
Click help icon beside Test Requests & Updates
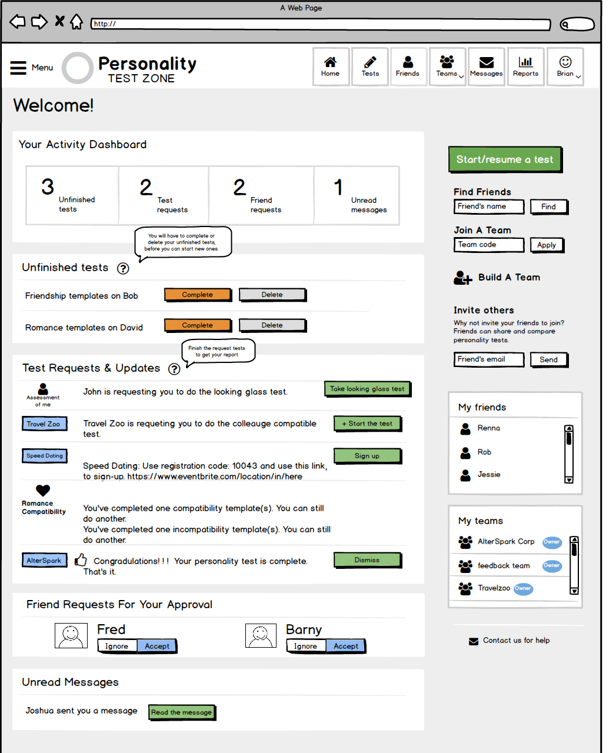pyautogui.click(x=174, y=369)
